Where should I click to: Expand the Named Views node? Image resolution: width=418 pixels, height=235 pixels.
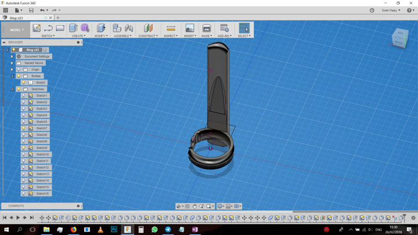tap(12, 63)
